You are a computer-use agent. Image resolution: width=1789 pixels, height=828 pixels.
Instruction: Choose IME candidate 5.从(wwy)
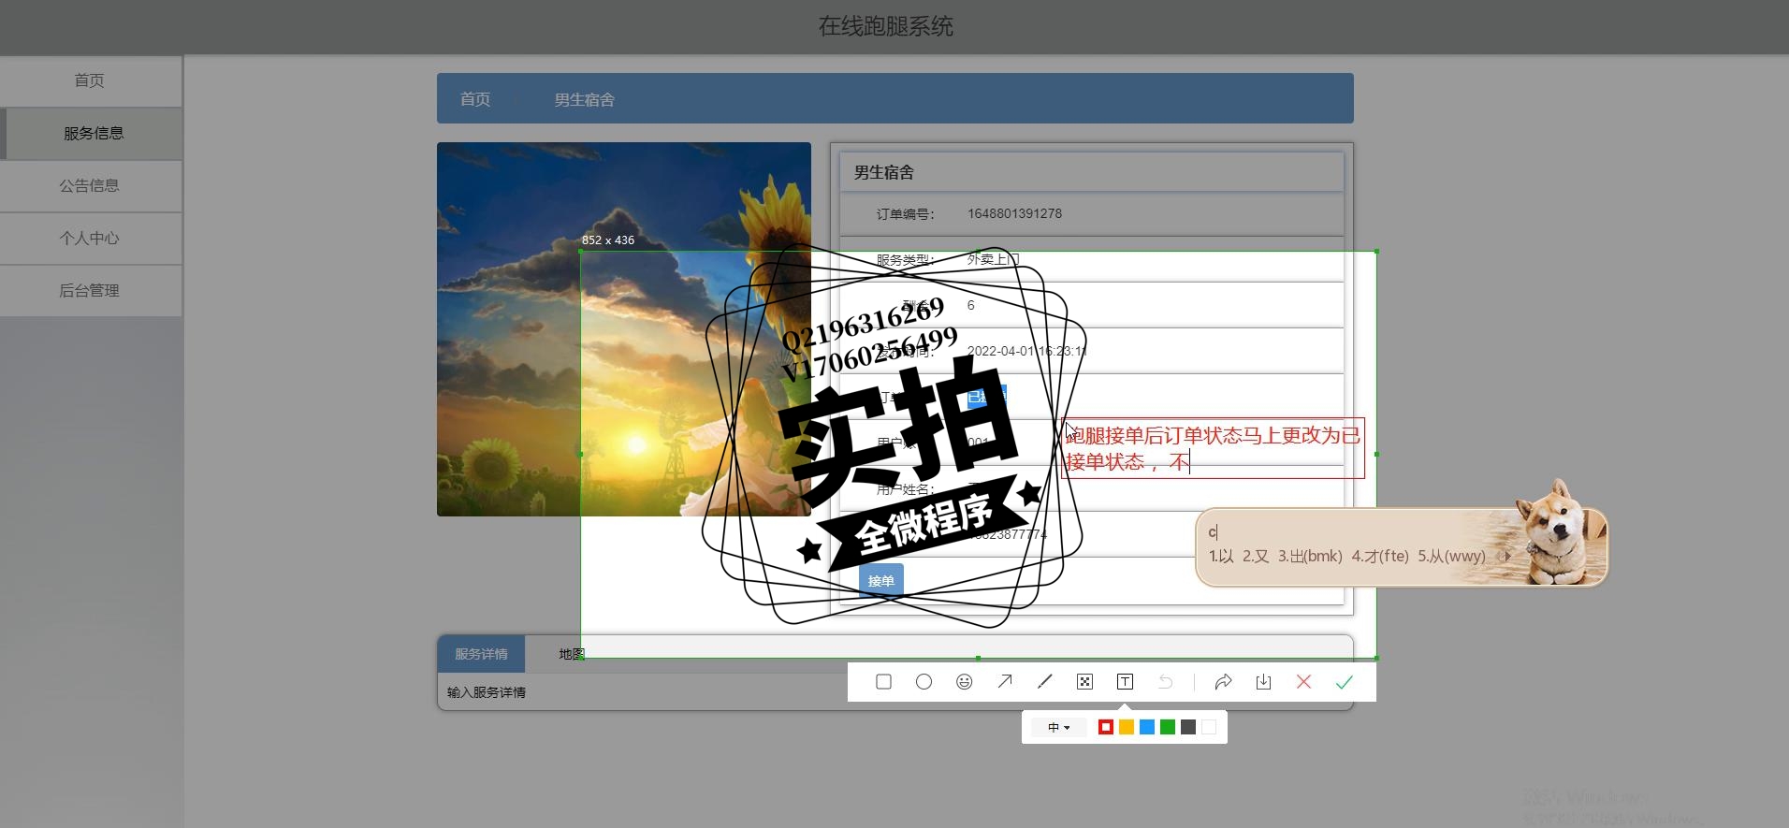tap(1451, 556)
